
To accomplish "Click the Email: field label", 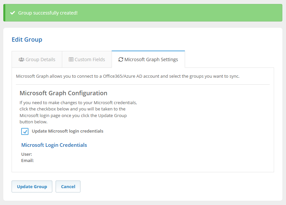I will pos(27,161).
